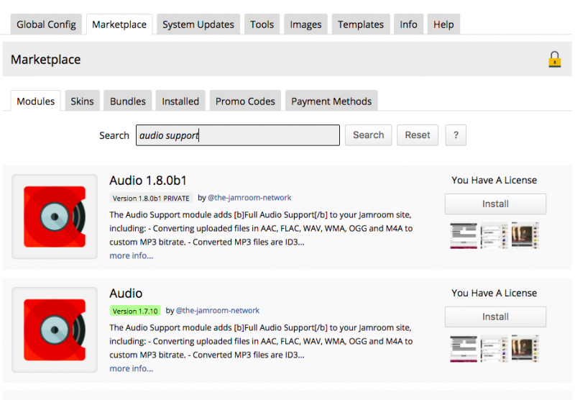
Task: Expand more info for Audio 1.7.10
Action: click(131, 368)
